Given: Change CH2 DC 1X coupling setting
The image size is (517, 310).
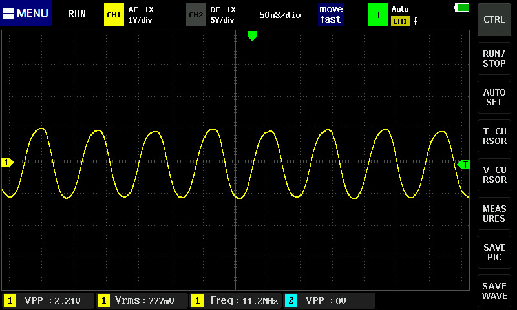Looking at the screenshot, I should (x=223, y=10).
